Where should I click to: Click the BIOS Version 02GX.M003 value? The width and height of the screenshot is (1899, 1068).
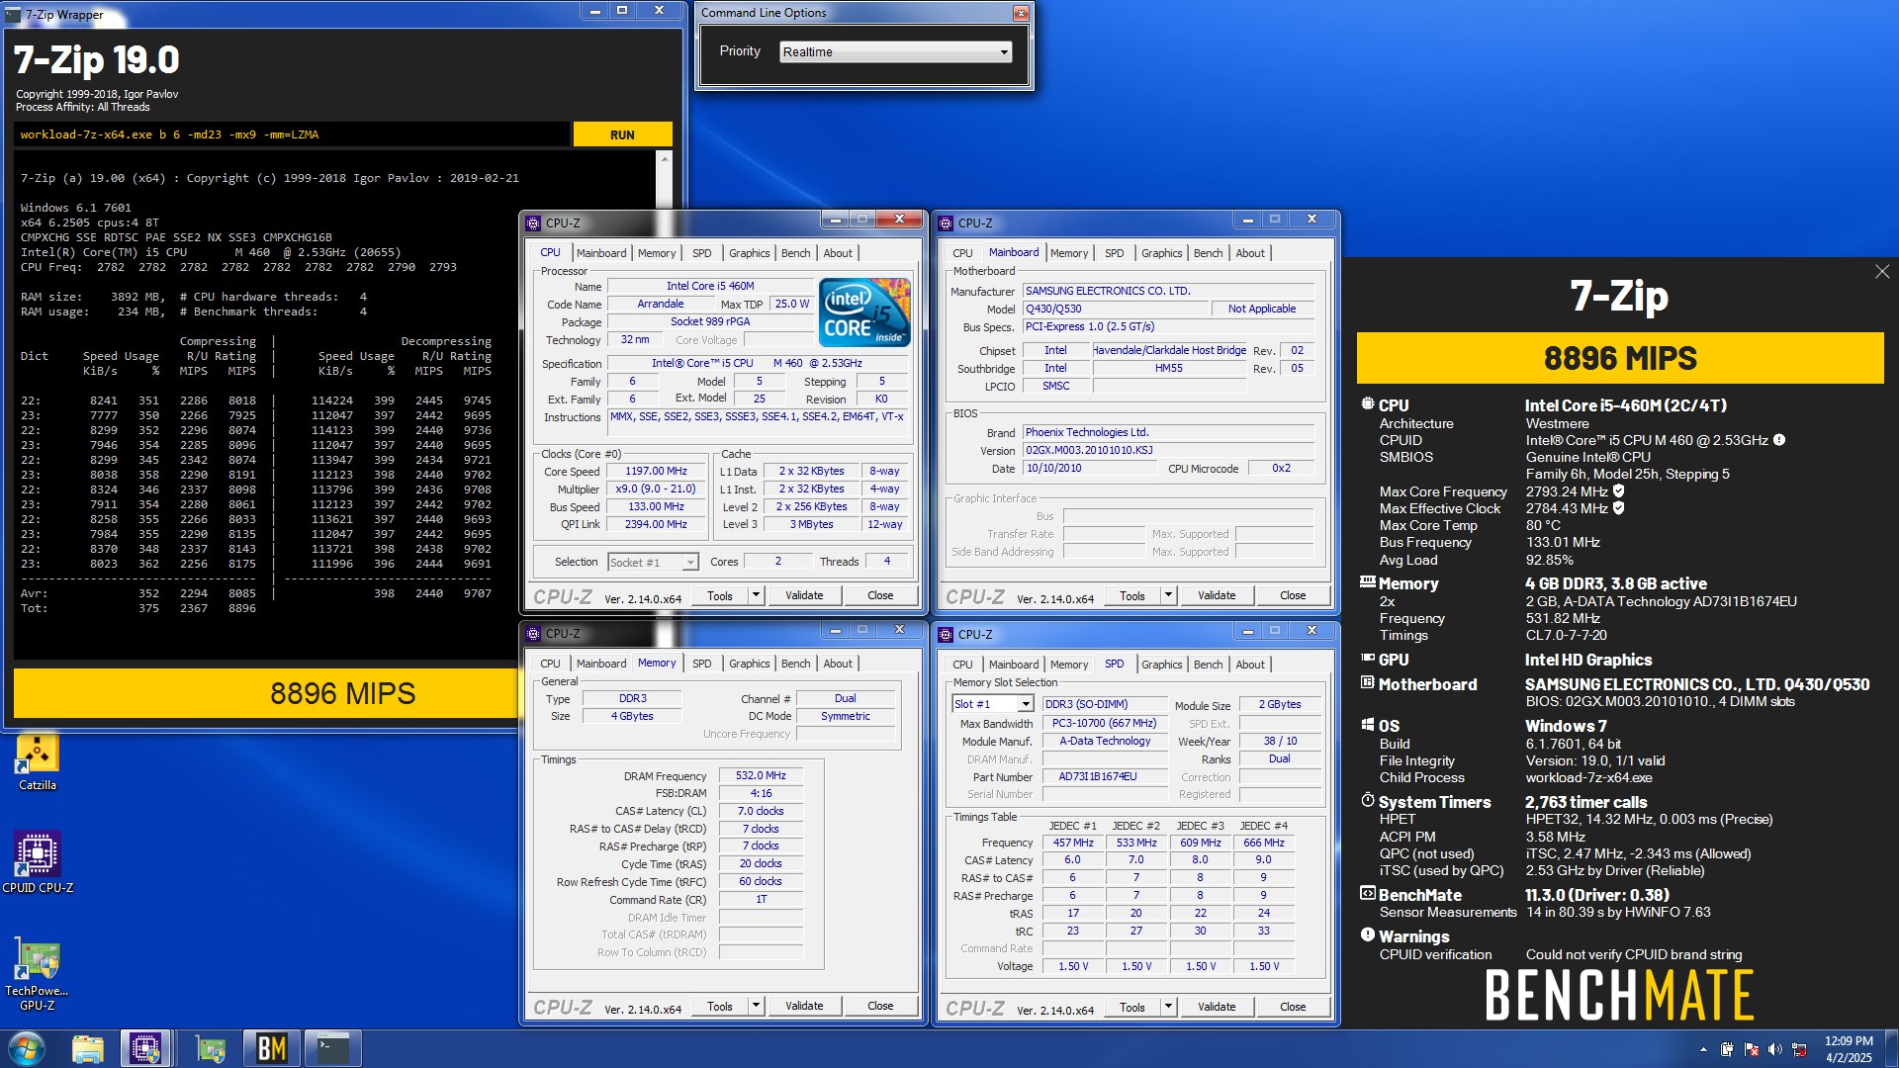(x=1168, y=450)
